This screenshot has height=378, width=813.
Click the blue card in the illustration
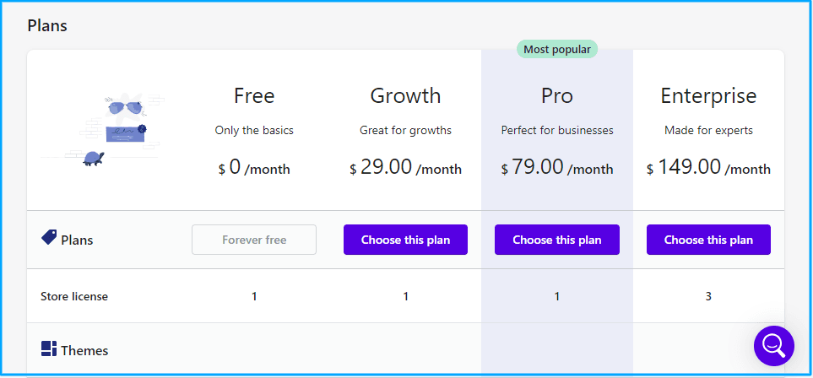(123, 132)
